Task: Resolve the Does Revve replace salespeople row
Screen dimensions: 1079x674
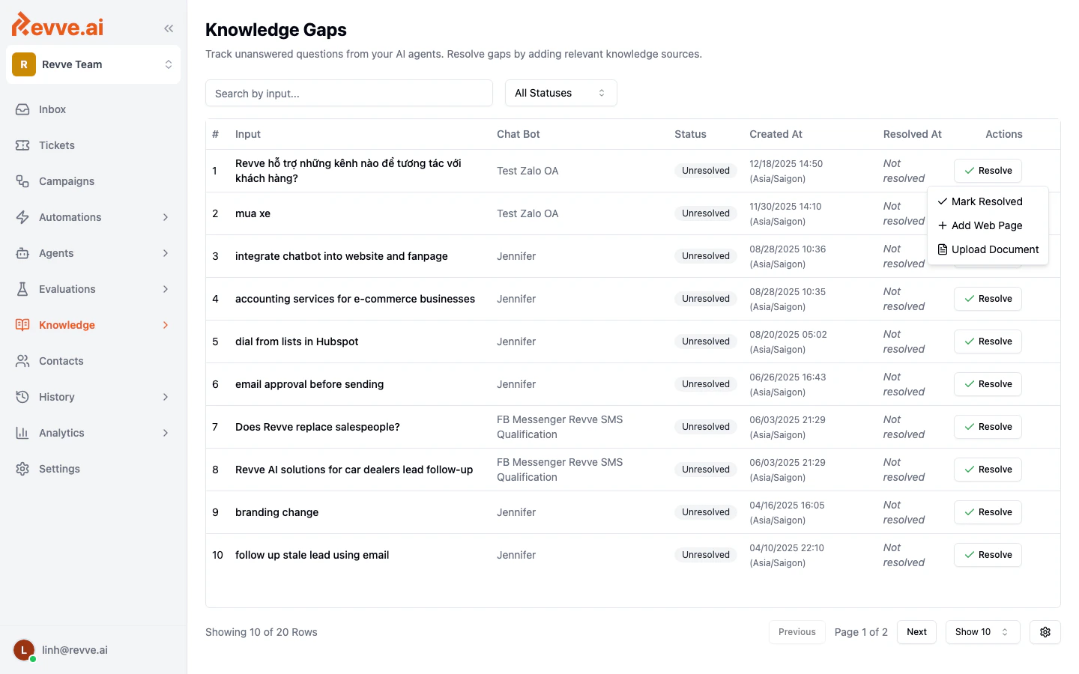Action: (988, 427)
